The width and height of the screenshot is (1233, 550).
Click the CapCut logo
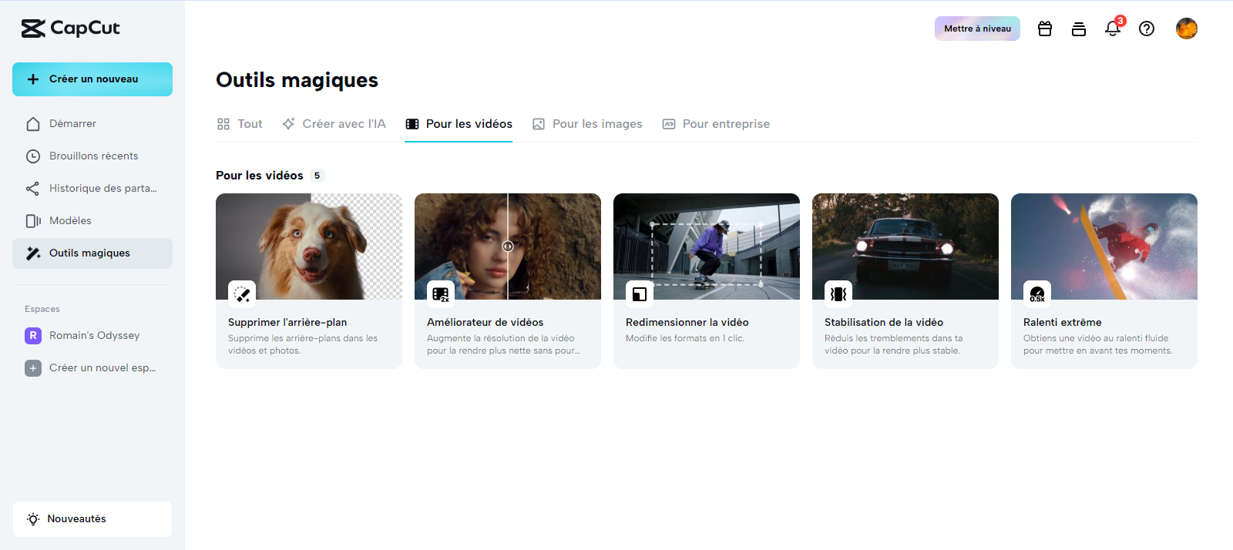pyautogui.click(x=70, y=29)
